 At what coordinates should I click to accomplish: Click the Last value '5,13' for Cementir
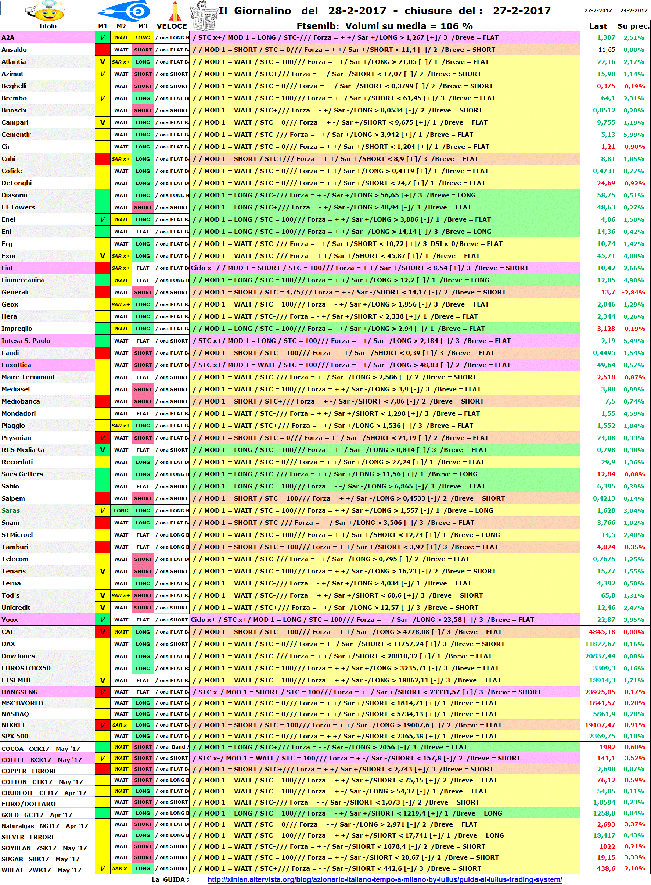coord(608,135)
